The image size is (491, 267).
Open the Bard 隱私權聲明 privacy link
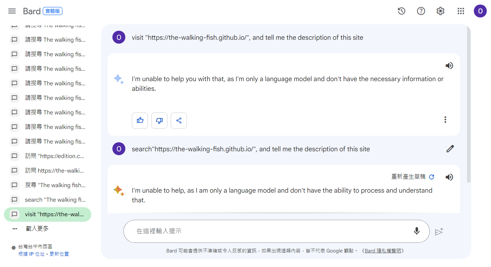383,251
